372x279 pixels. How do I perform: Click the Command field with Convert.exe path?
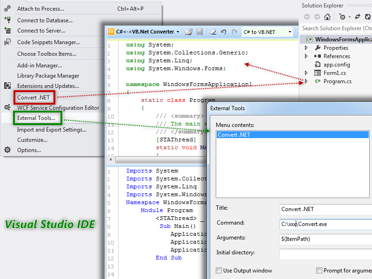click(325, 224)
